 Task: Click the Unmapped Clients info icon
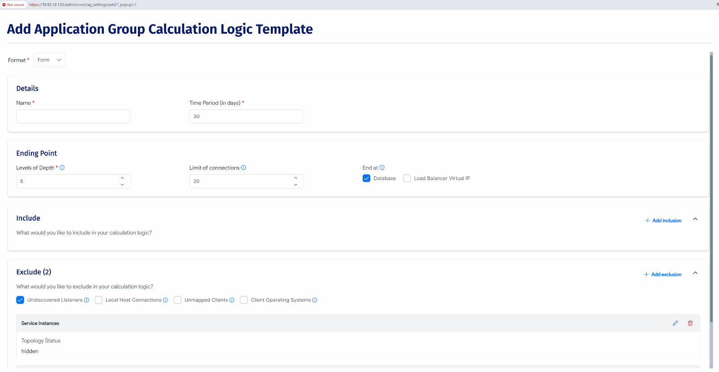pyautogui.click(x=232, y=300)
